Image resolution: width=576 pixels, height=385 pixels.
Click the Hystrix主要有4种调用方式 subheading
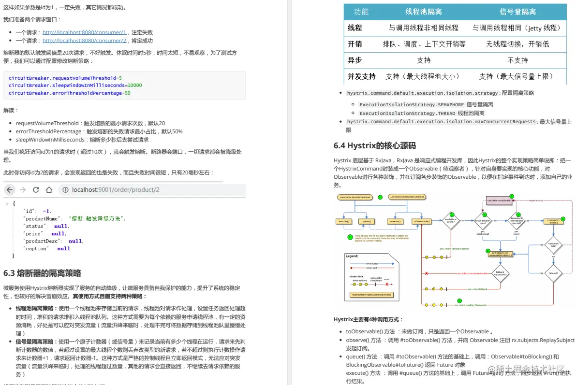(x=369, y=320)
